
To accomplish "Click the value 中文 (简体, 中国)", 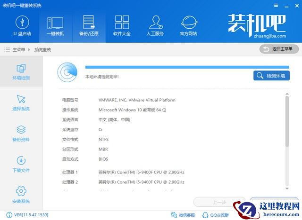I will (114, 120).
